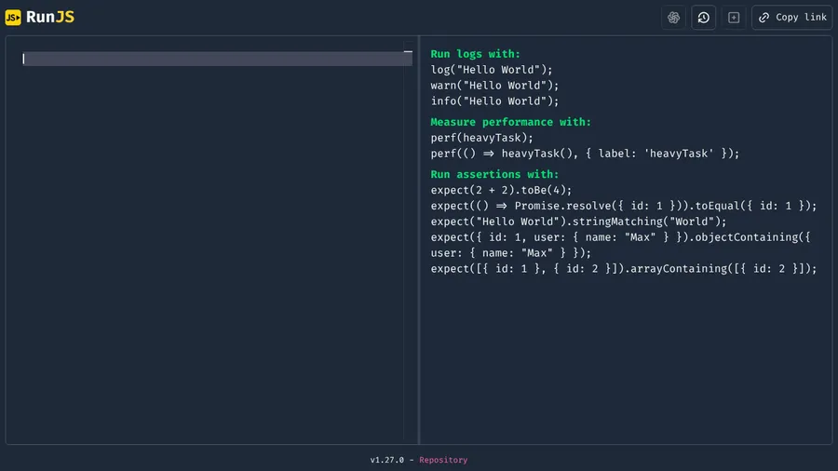Click the new file plus icon
Viewport: 838px width, 471px height.
(734, 17)
